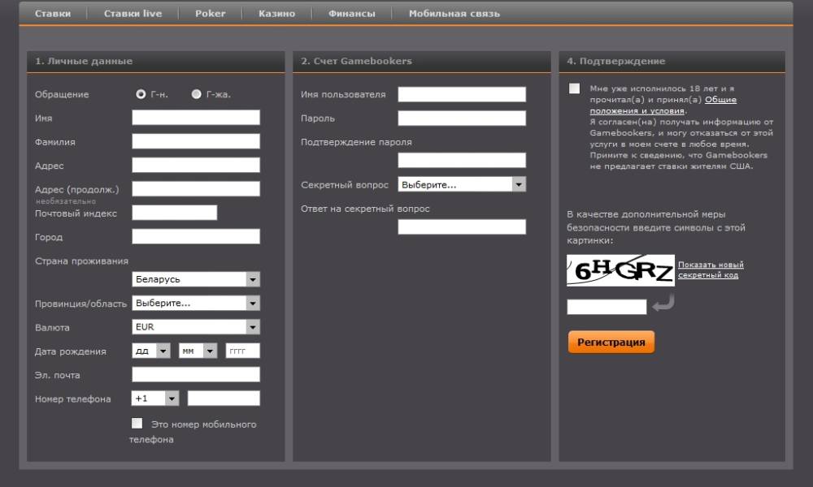Focus the Адрес input field
Image resolution: width=813 pixels, height=487 pixels.
(196, 165)
